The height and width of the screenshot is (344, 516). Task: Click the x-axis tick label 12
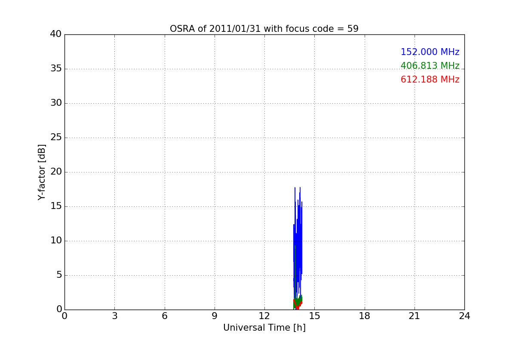click(264, 316)
